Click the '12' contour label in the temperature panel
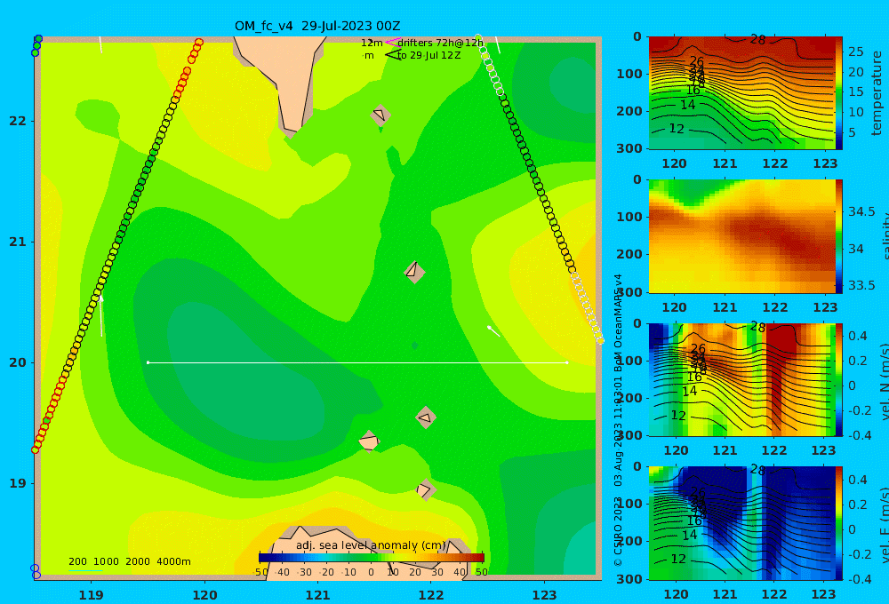The height and width of the screenshot is (604, 889). (677, 129)
